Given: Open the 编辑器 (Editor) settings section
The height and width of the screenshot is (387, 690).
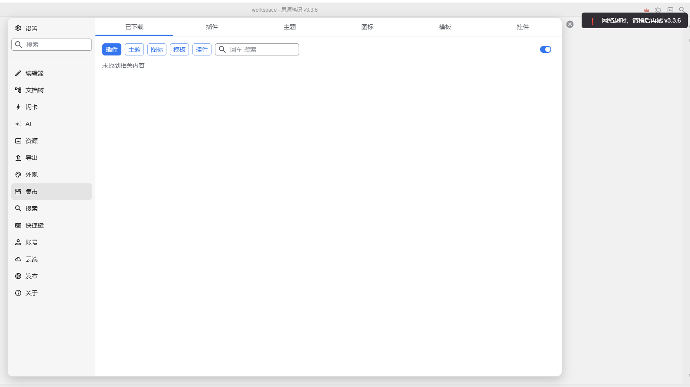Looking at the screenshot, I should point(35,73).
